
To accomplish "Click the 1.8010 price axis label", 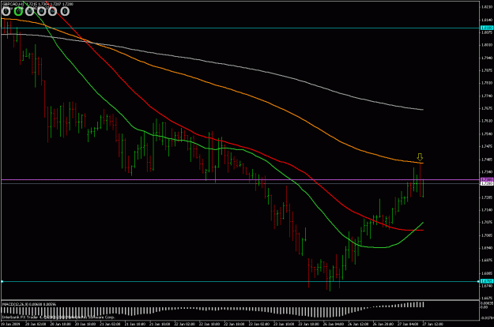I will point(487,45).
